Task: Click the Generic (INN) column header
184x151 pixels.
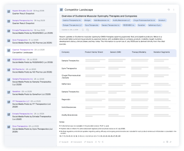Action: 116,52
